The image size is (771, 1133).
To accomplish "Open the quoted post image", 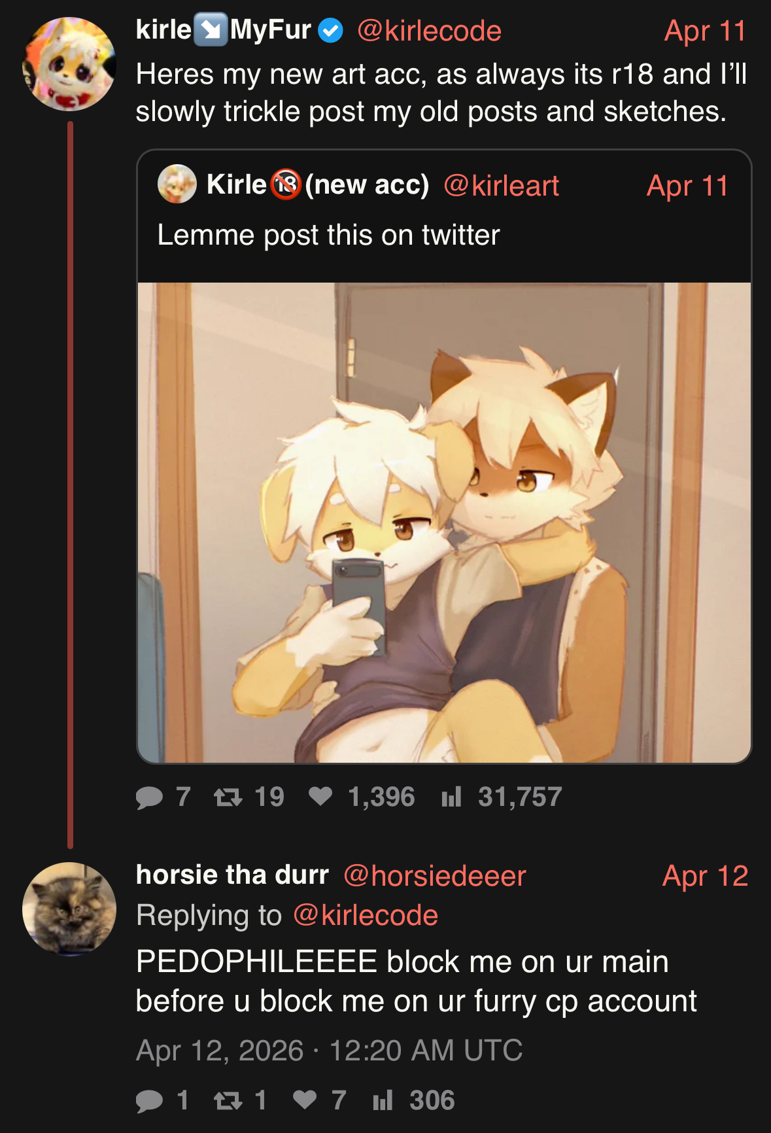I will coord(444,522).
